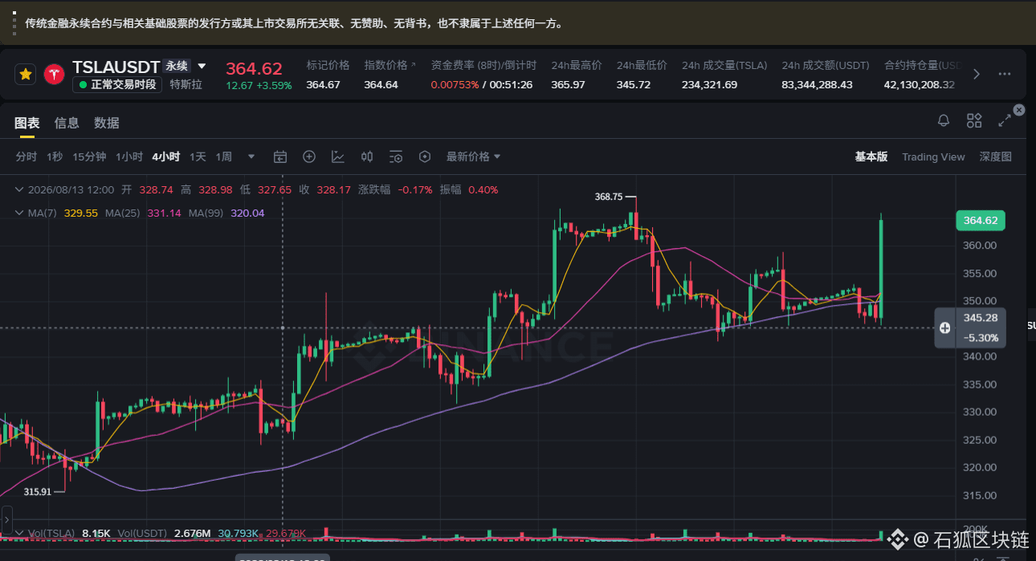Click the MA(25) value 331.14
1036x561 pixels.
(165, 213)
